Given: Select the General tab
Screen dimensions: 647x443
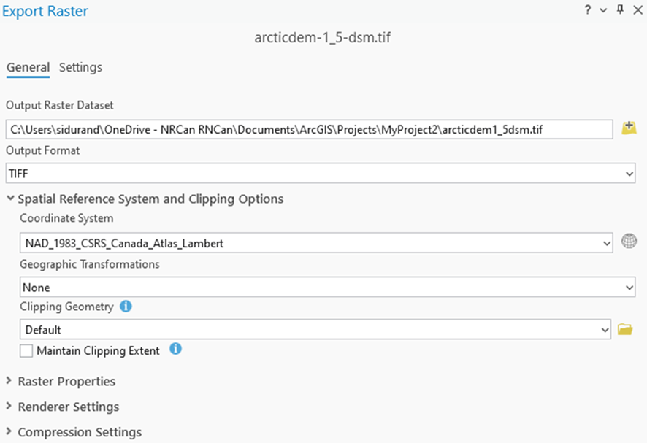Looking at the screenshot, I should click(28, 67).
